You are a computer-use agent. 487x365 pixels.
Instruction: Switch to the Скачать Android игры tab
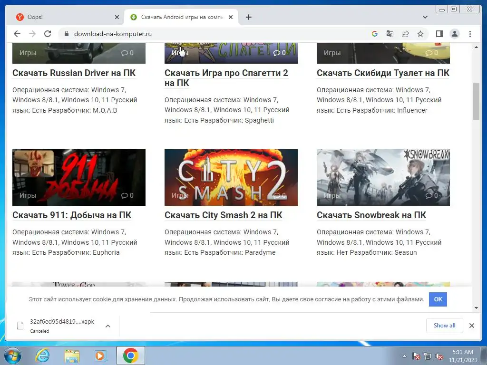pos(181,17)
